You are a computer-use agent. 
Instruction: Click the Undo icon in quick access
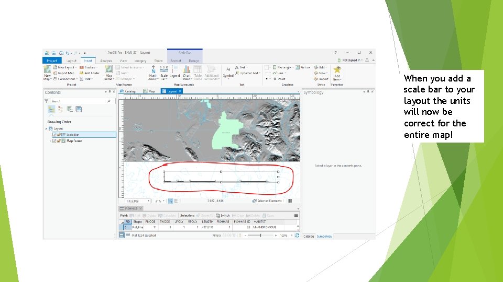[68, 53]
